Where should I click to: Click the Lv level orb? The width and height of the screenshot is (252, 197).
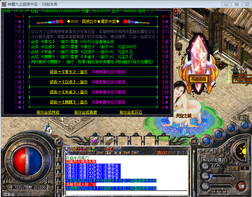click(205, 166)
